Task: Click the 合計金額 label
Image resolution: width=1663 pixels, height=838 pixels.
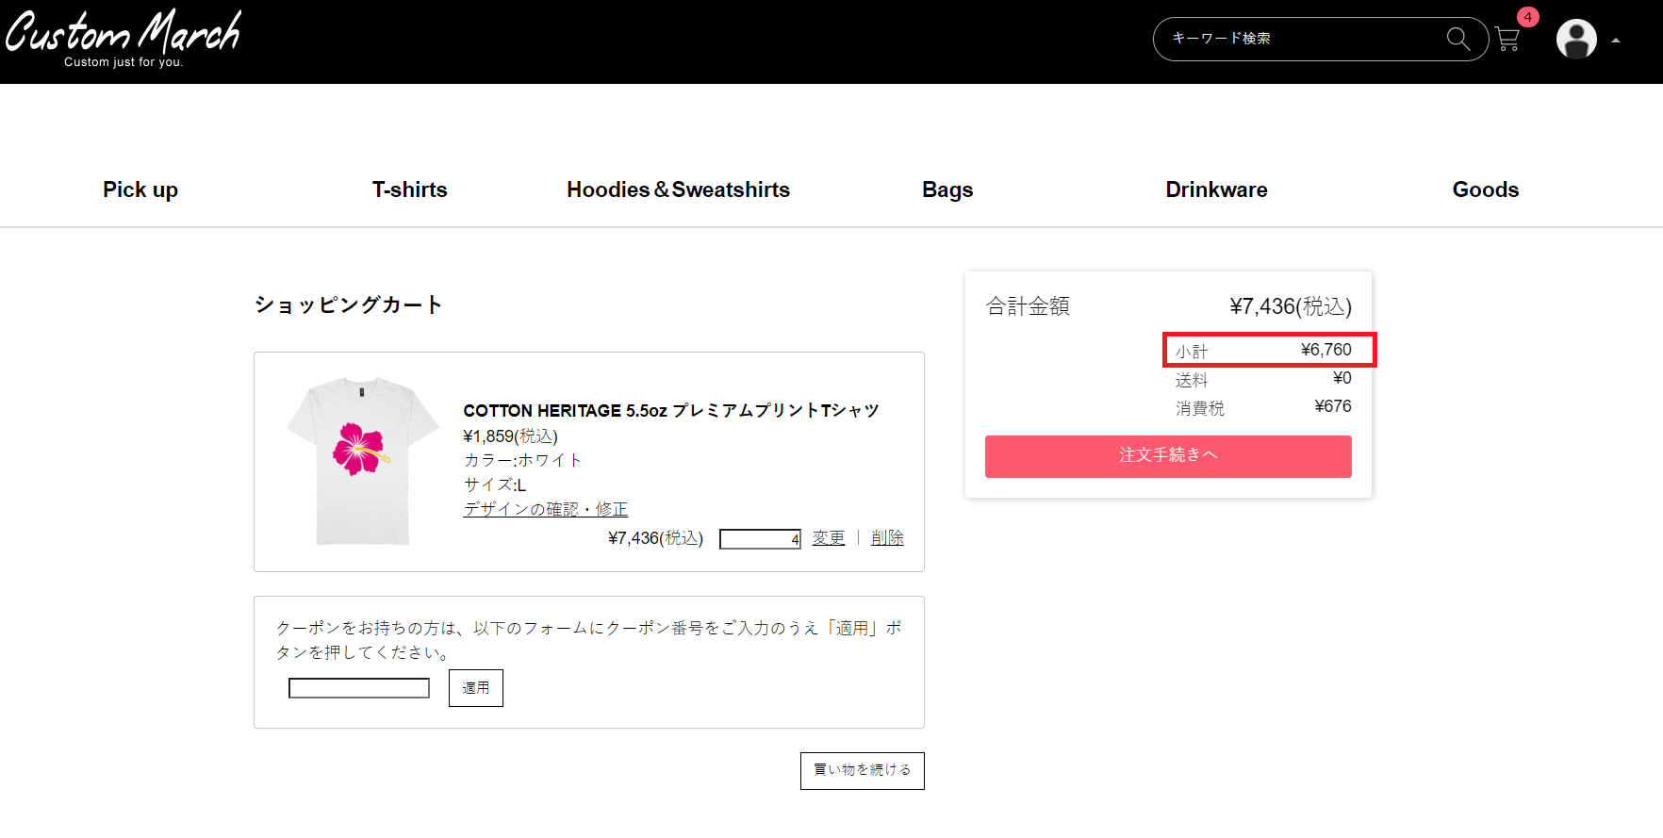Action: point(1028,306)
